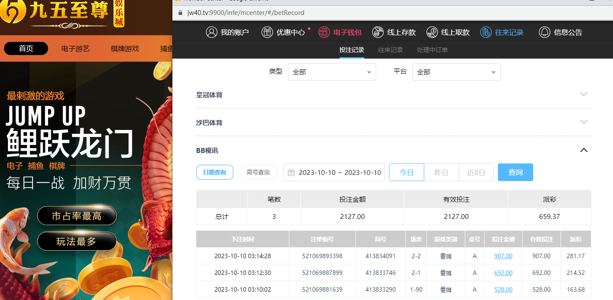613x300 pixels.
Task: Open the 电子钱包 menu item
Action: (x=340, y=32)
